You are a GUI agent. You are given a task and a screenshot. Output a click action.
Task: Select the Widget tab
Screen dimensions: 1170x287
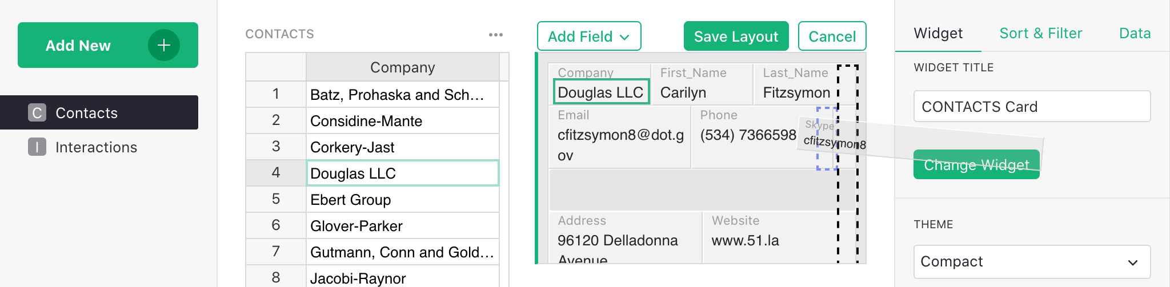(x=938, y=34)
